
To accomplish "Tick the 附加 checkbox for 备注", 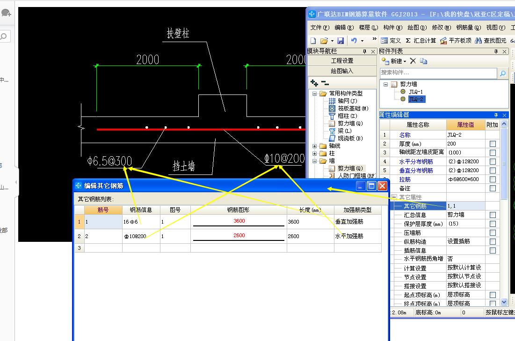I will [x=493, y=188].
